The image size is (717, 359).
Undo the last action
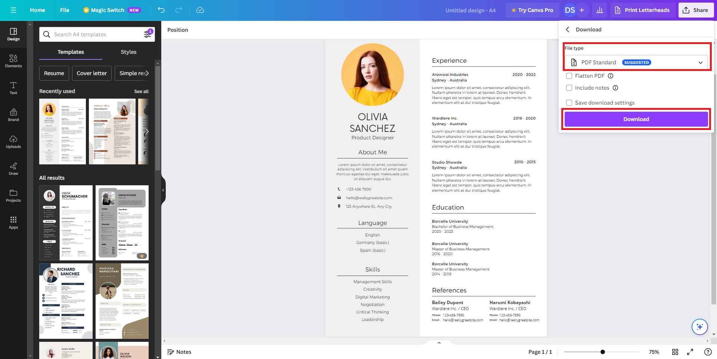click(161, 10)
